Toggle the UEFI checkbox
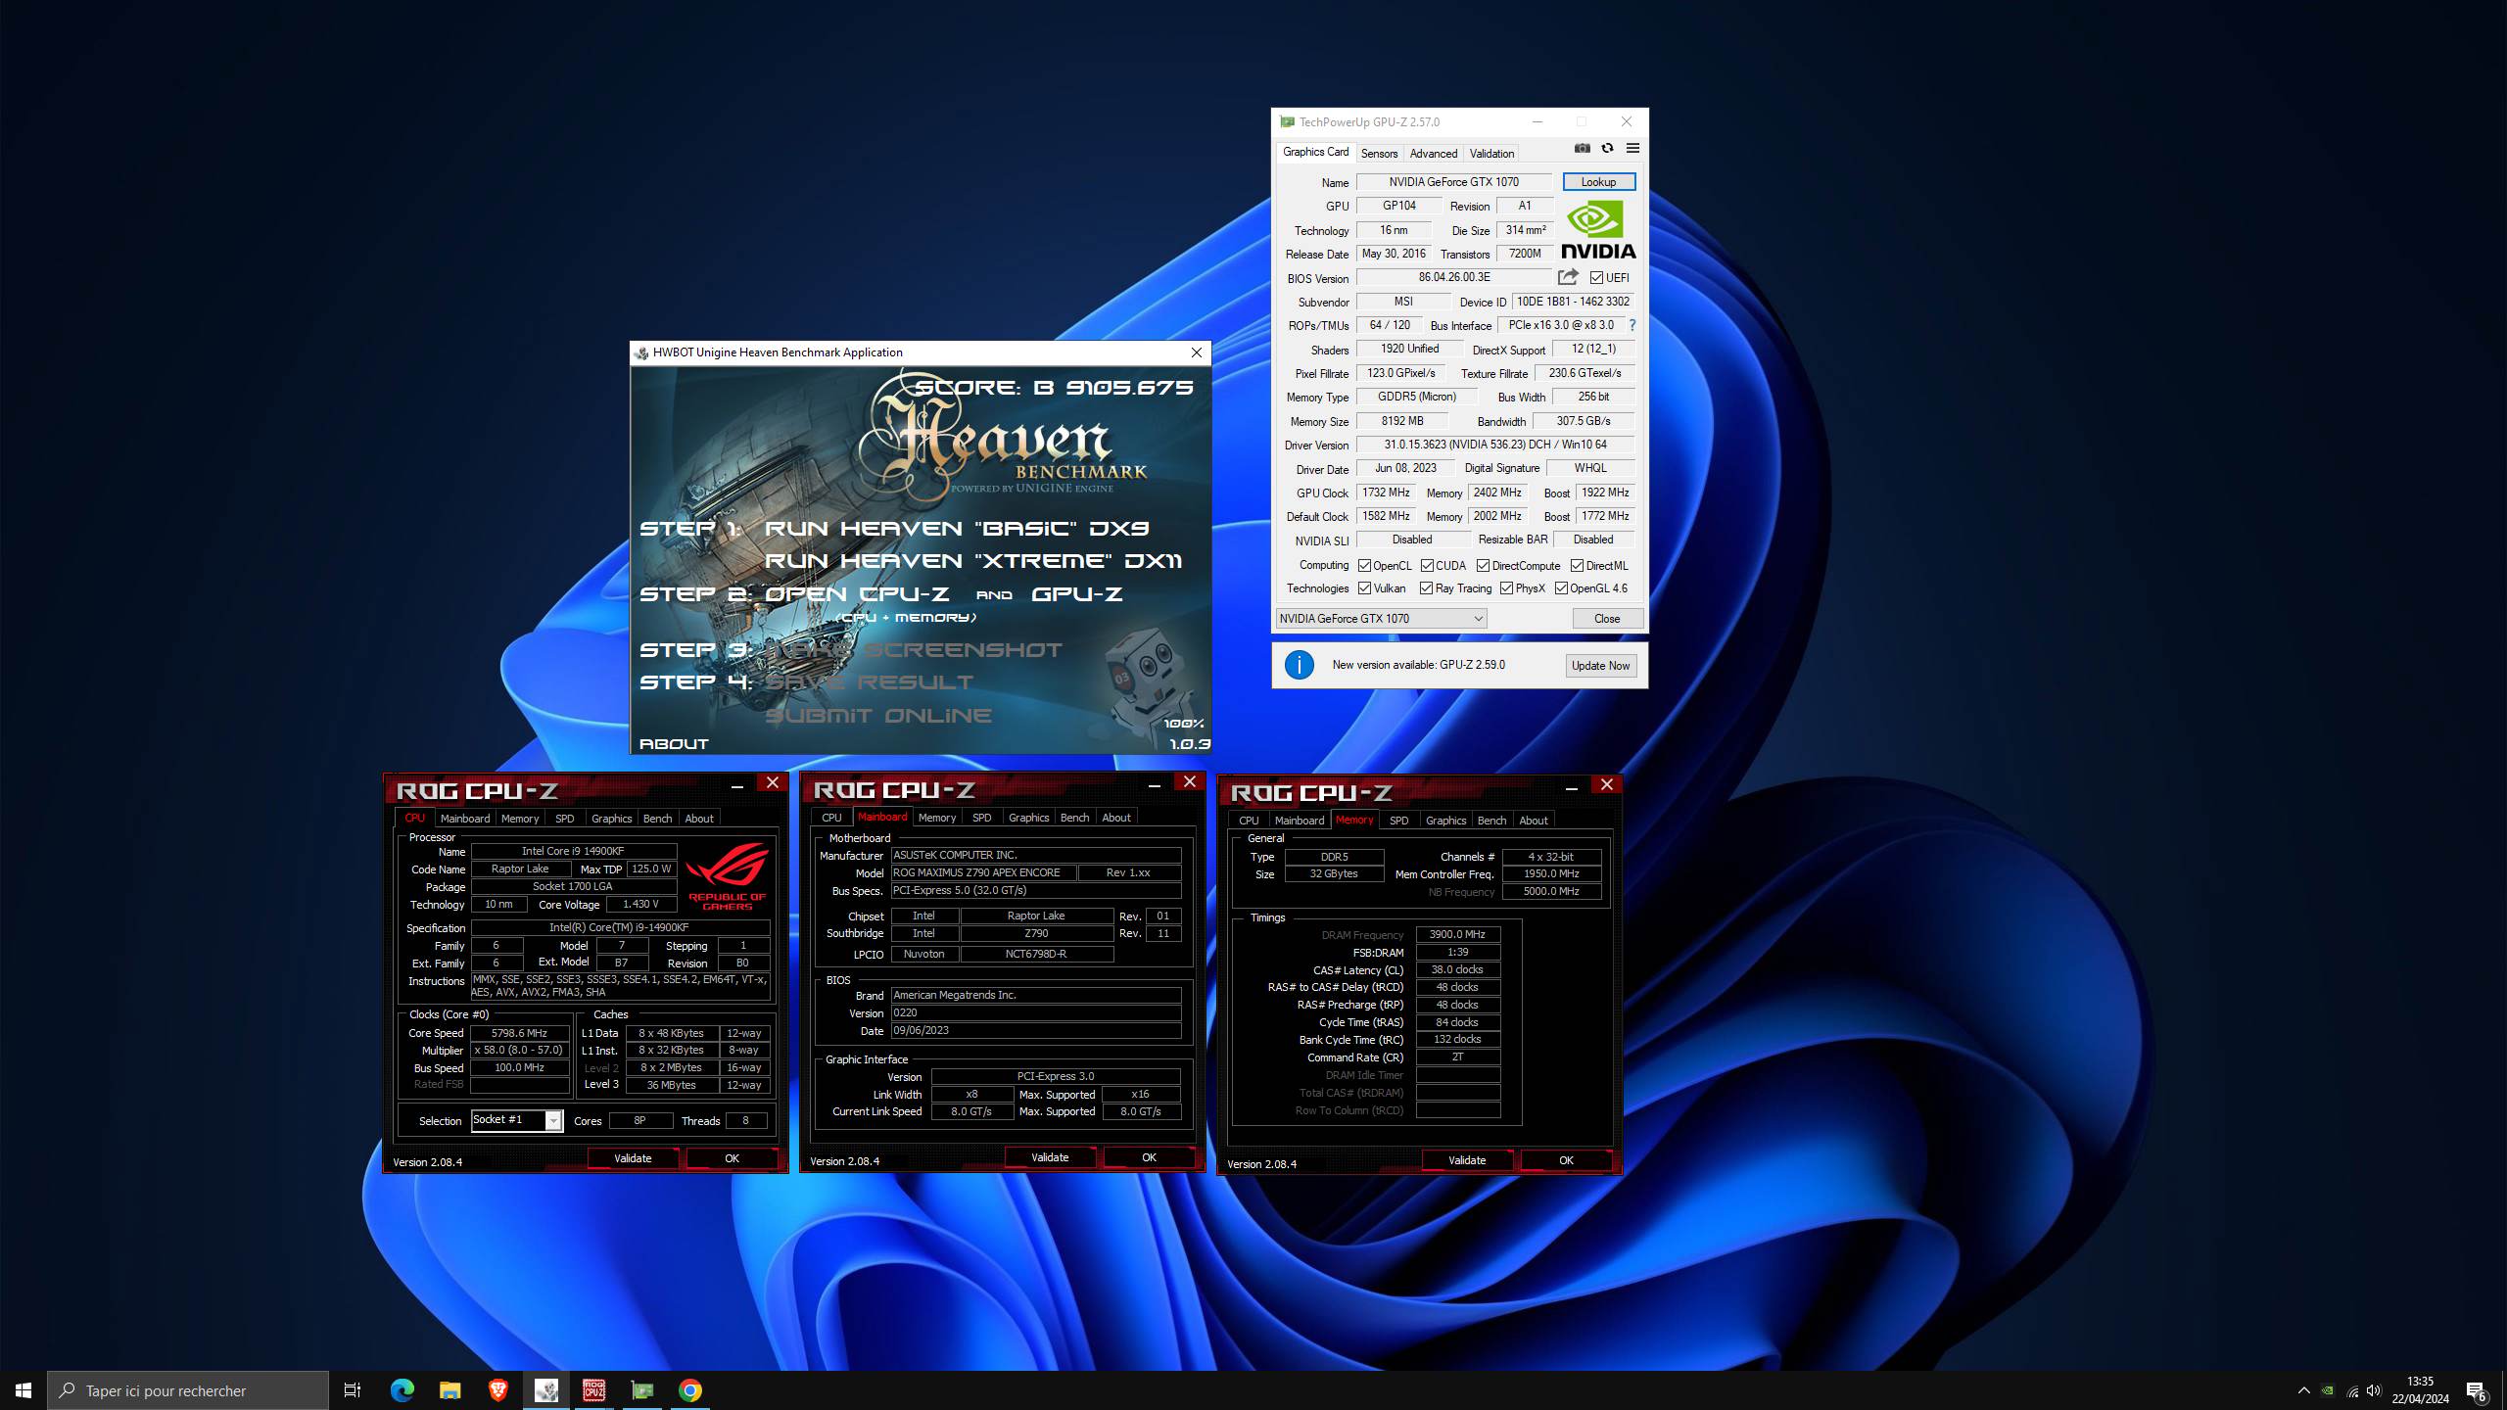The width and height of the screenshot is (2507, 1410). tap(1596, 278)
